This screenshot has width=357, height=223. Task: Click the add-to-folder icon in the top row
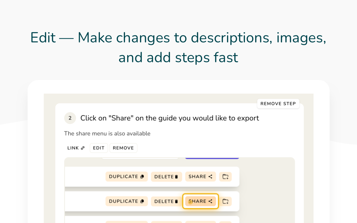(x=225, y=176)
